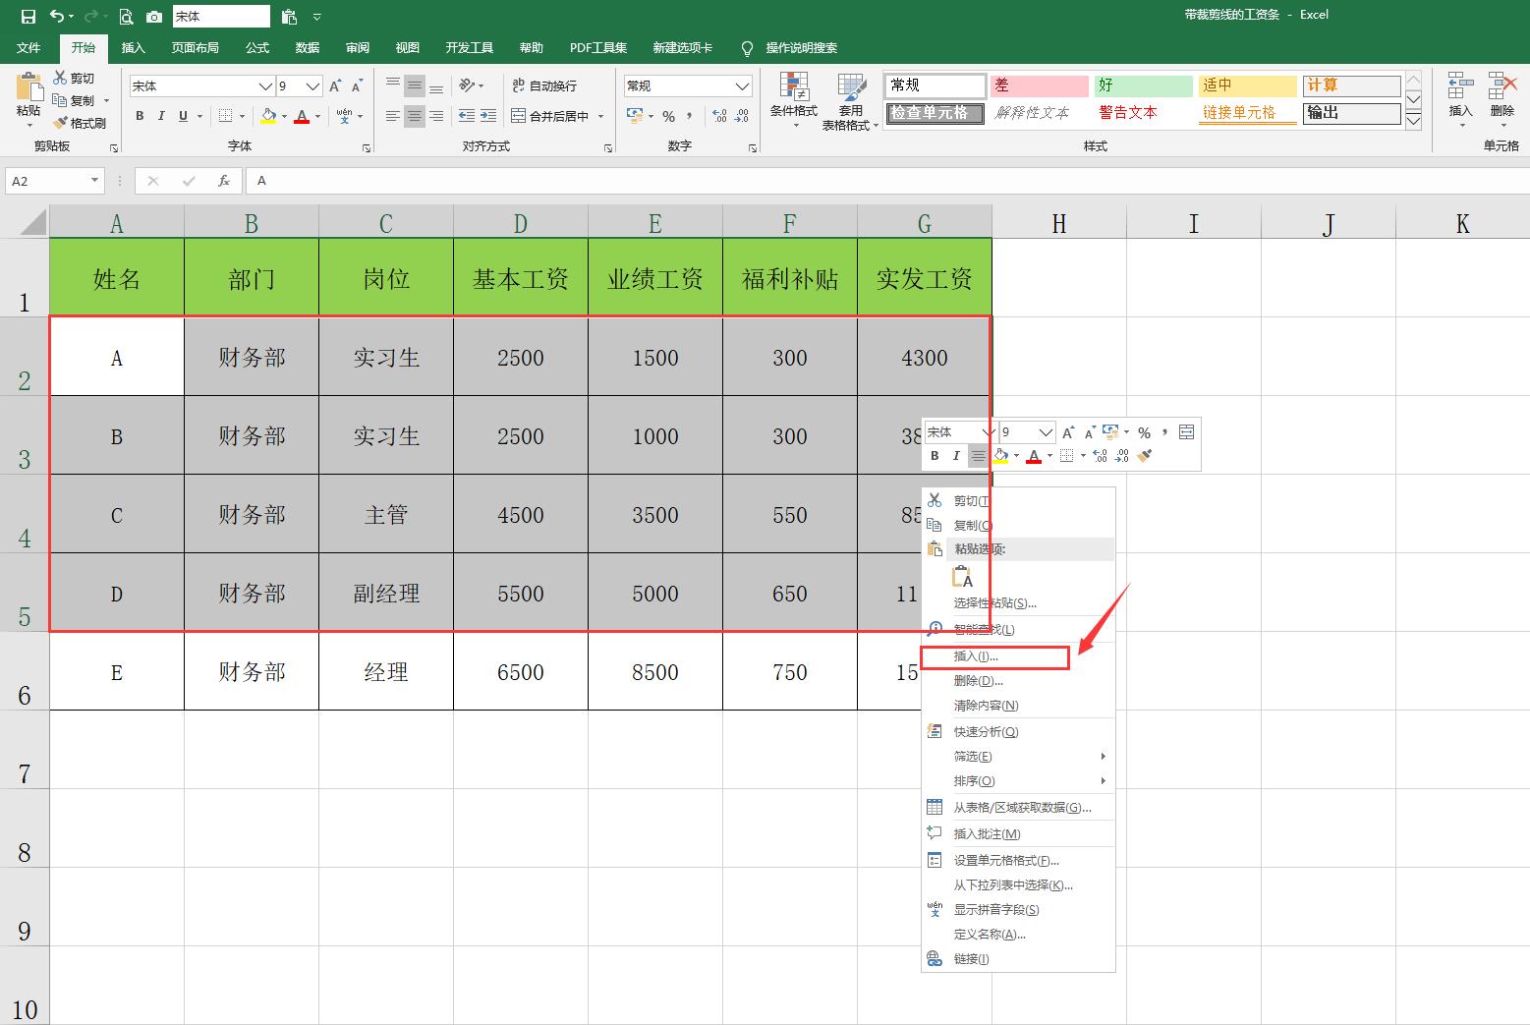Open Conditional Formatting menu
The height and width of the screenshot is (1025, 1530).
coord(794,101)
